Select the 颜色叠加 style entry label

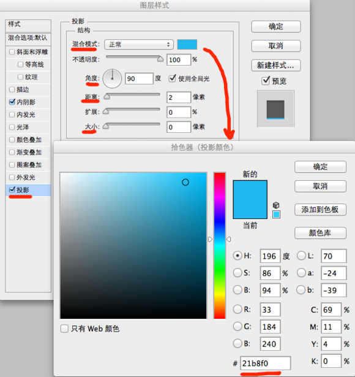(29, 140)
